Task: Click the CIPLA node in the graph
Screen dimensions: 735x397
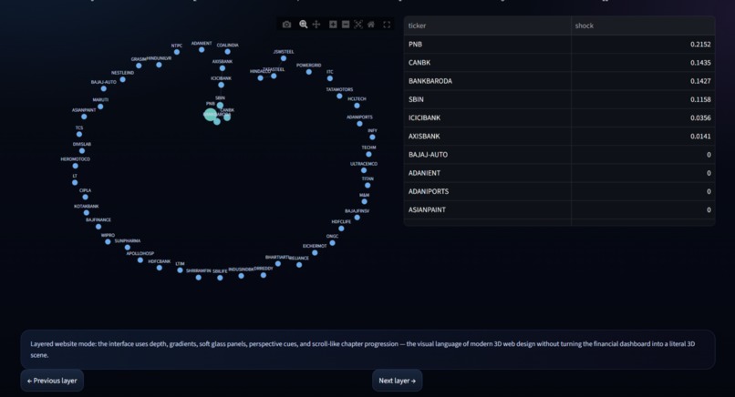Action: pos(86,197)
